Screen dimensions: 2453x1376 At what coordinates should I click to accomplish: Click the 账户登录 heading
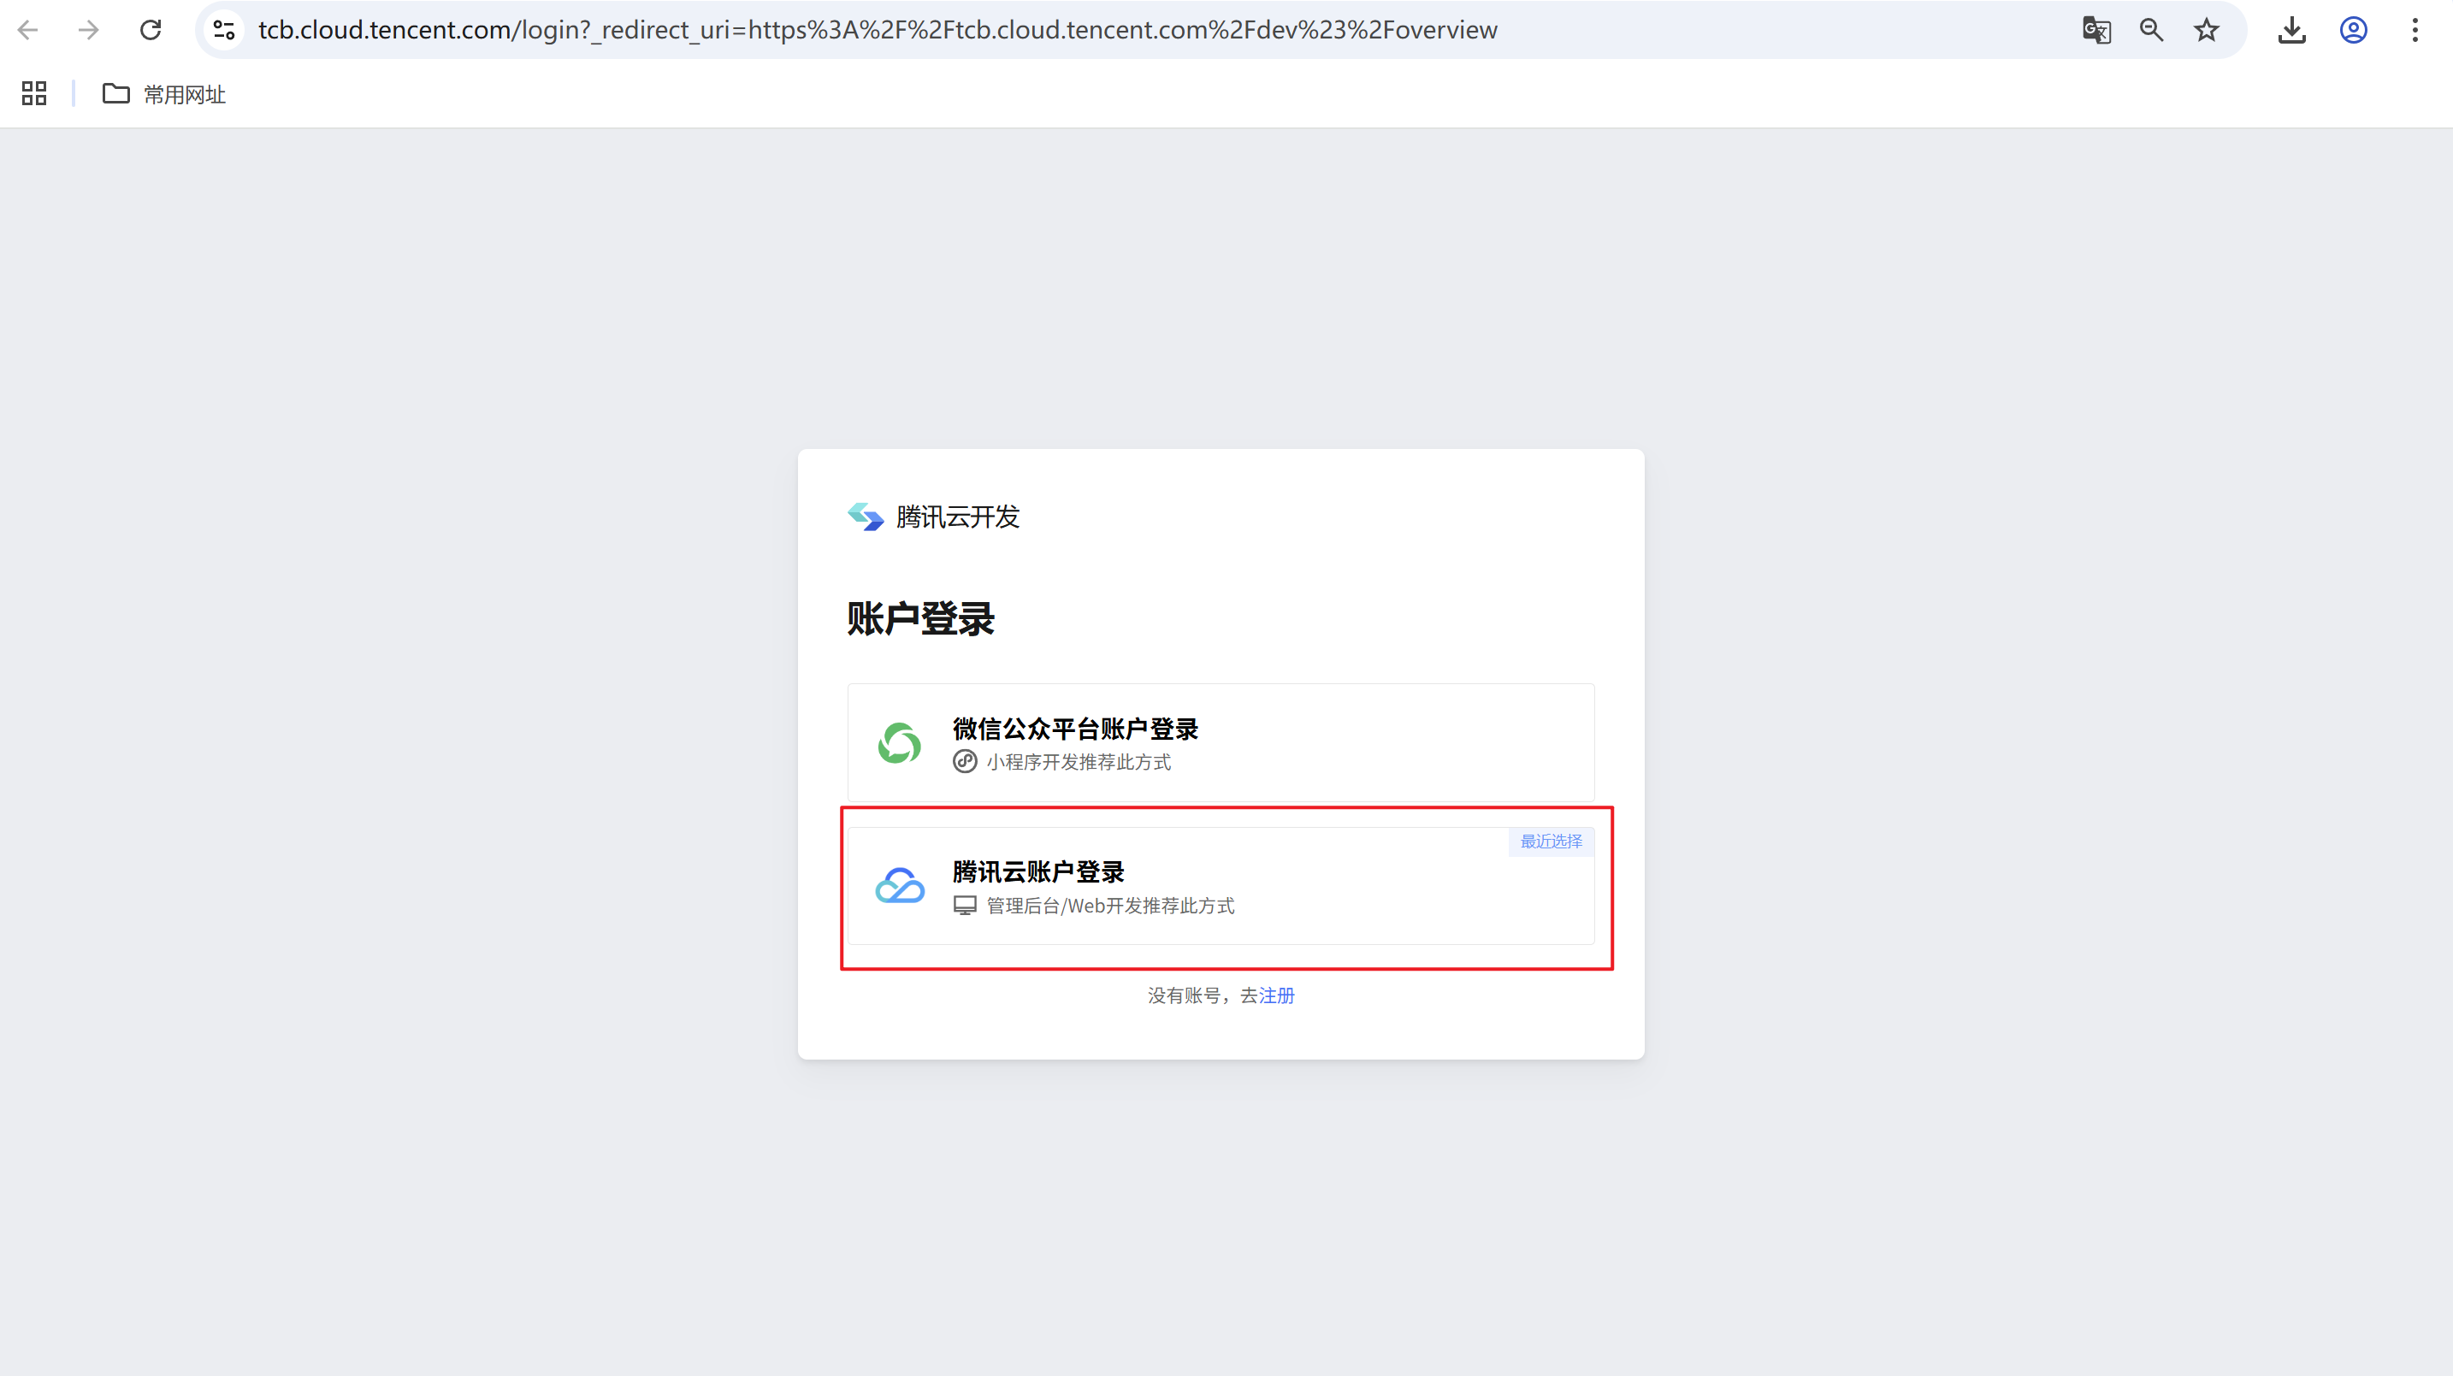(921, 619)
